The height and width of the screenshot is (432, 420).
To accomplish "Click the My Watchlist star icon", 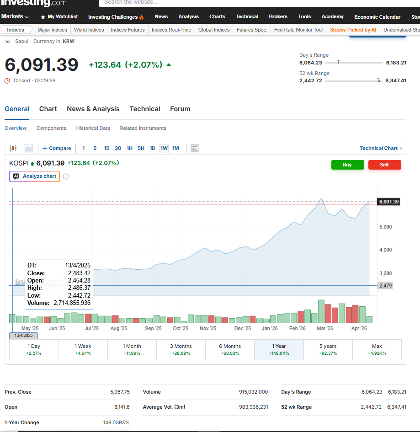I will click(43, 17).
